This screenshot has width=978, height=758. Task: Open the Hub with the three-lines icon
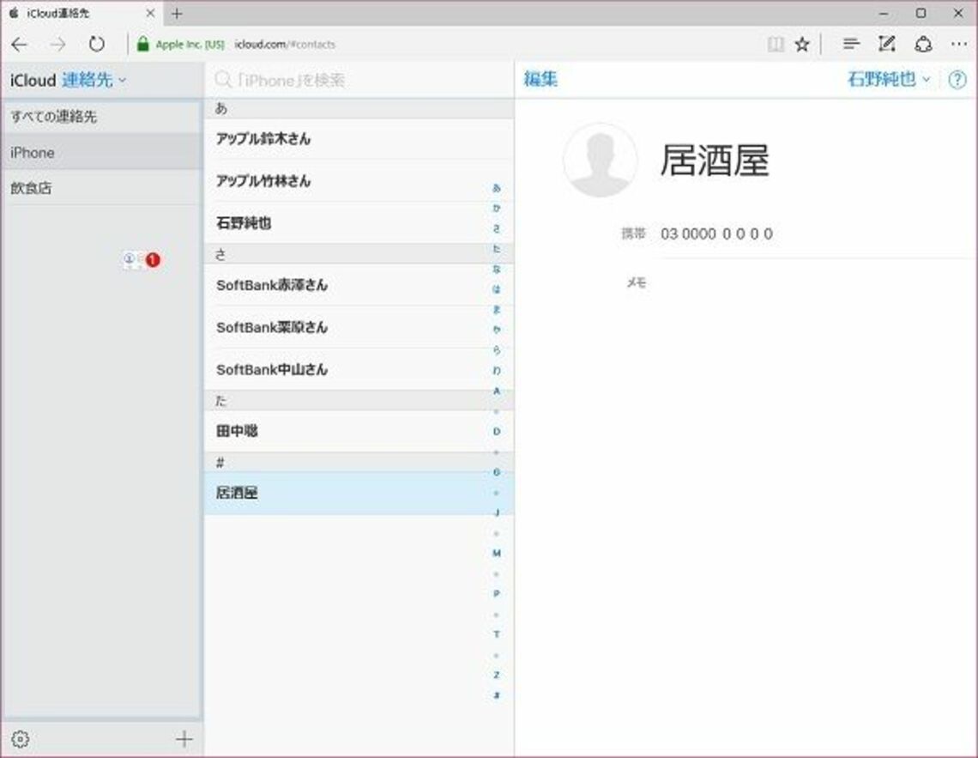pos(850,44)
